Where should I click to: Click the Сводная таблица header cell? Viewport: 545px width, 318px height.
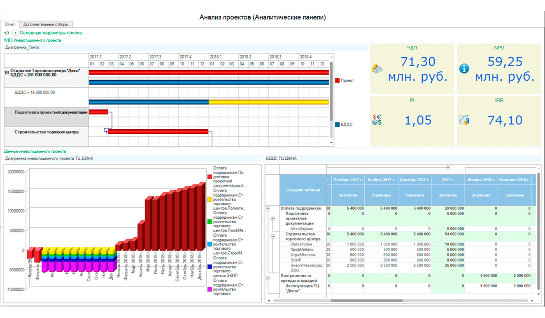(x=303, y=190)
